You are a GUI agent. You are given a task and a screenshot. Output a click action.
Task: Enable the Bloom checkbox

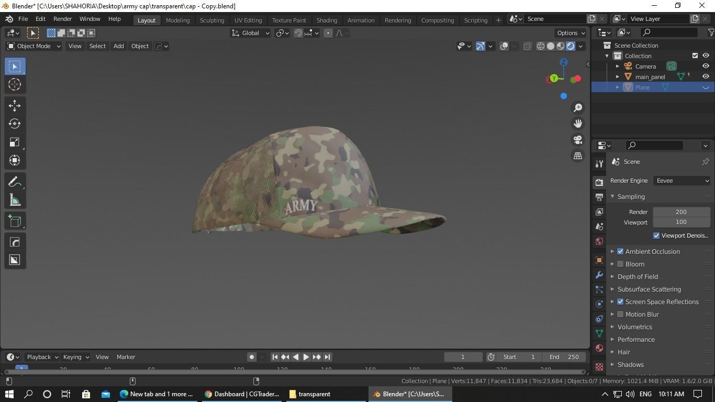(x=620, y=264)
